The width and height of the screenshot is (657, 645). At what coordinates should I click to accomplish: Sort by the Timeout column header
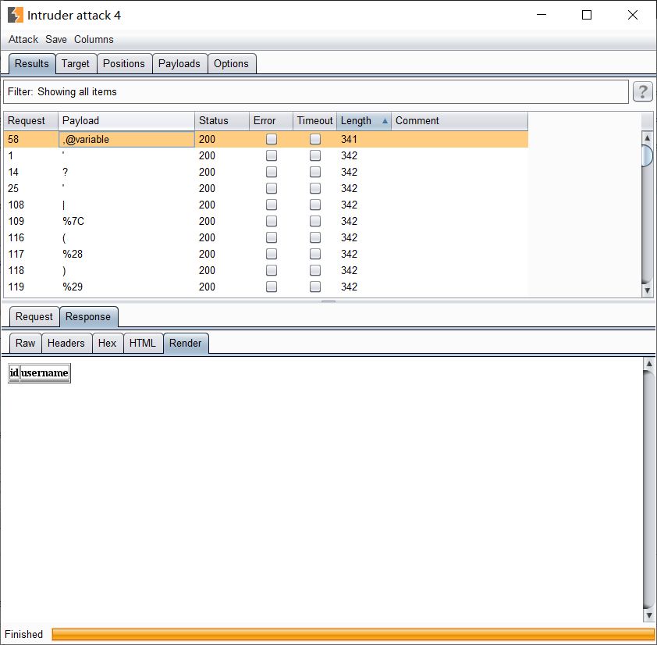point(314,121)
